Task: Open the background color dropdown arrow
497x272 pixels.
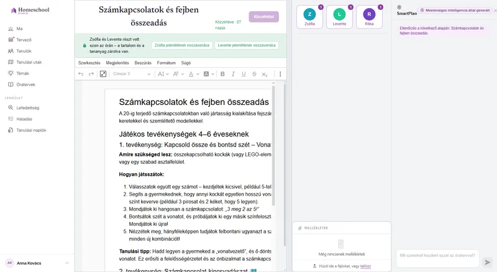Action: click(x=212, y=74)
